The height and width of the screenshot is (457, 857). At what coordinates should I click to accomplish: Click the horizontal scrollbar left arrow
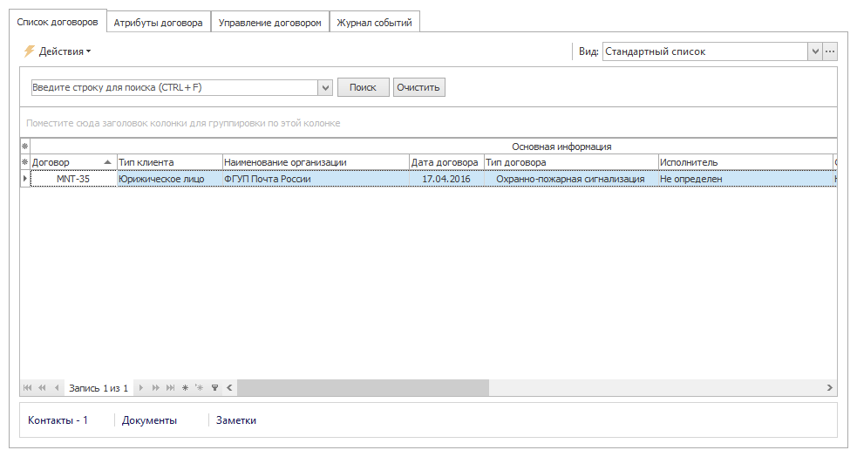click(229, 387)
